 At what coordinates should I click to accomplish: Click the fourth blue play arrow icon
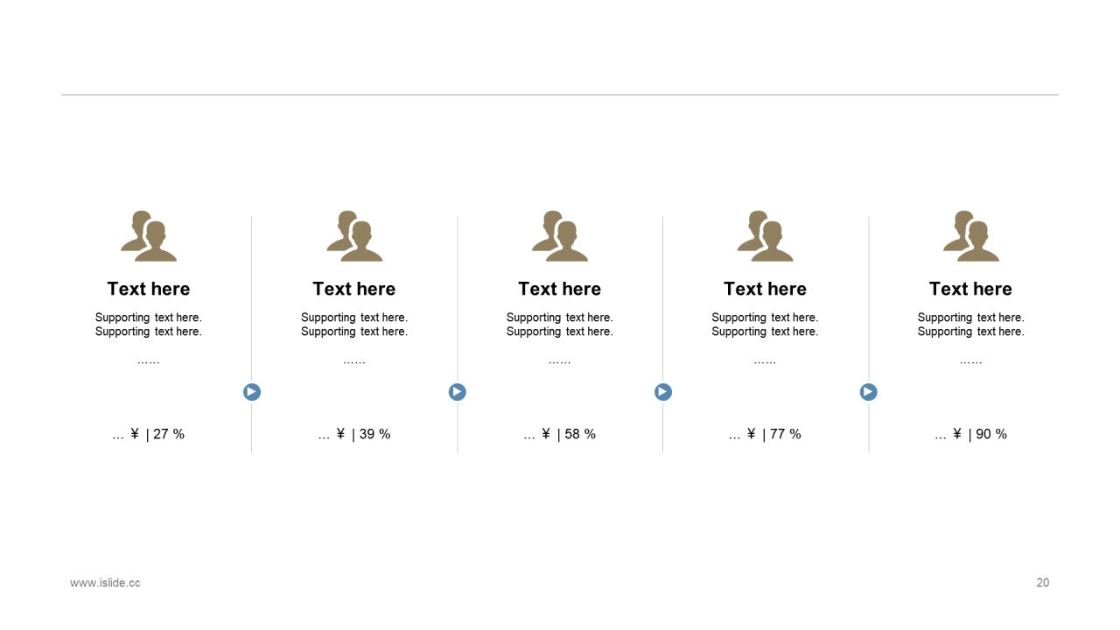coord(869,392)
